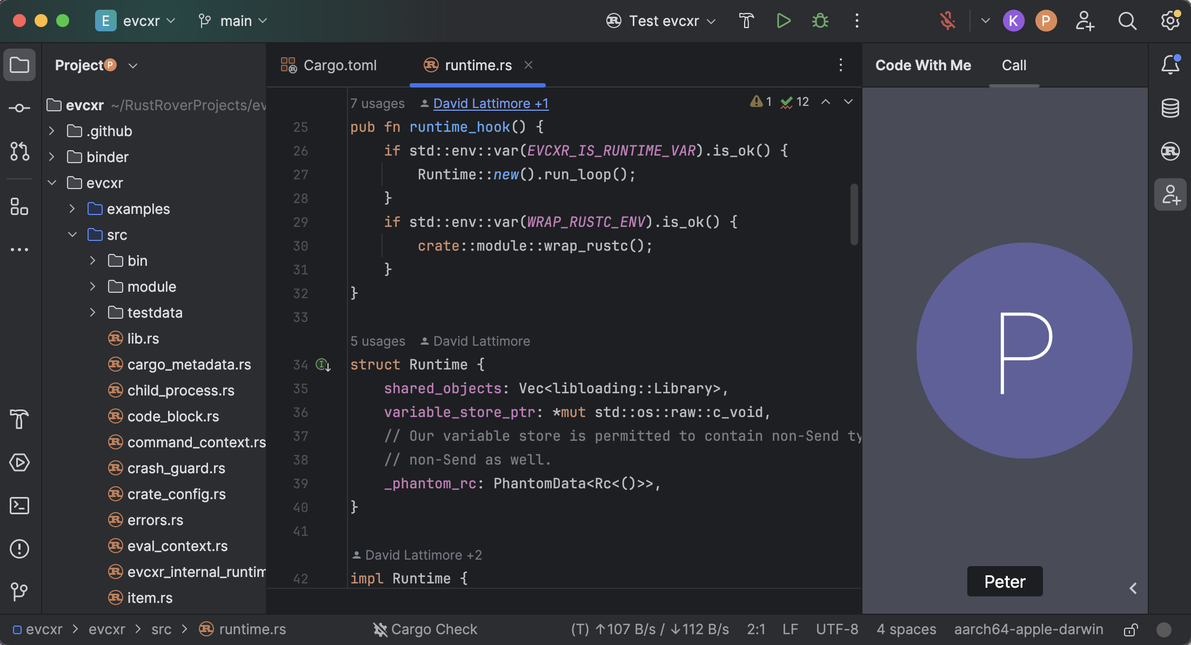Start debugging with the bug icon
Image resolution: width=1191 pixels, height=645 pixels.
[820, 21]
